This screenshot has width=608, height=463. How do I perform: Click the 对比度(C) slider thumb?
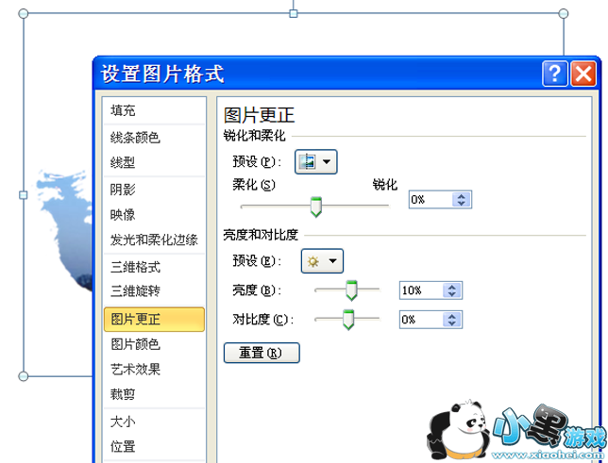tap(348, 320)
